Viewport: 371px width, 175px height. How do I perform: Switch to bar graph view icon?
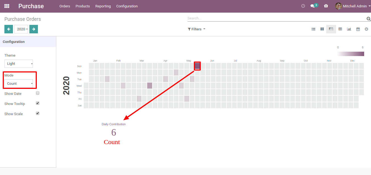(x=349, y=29)
